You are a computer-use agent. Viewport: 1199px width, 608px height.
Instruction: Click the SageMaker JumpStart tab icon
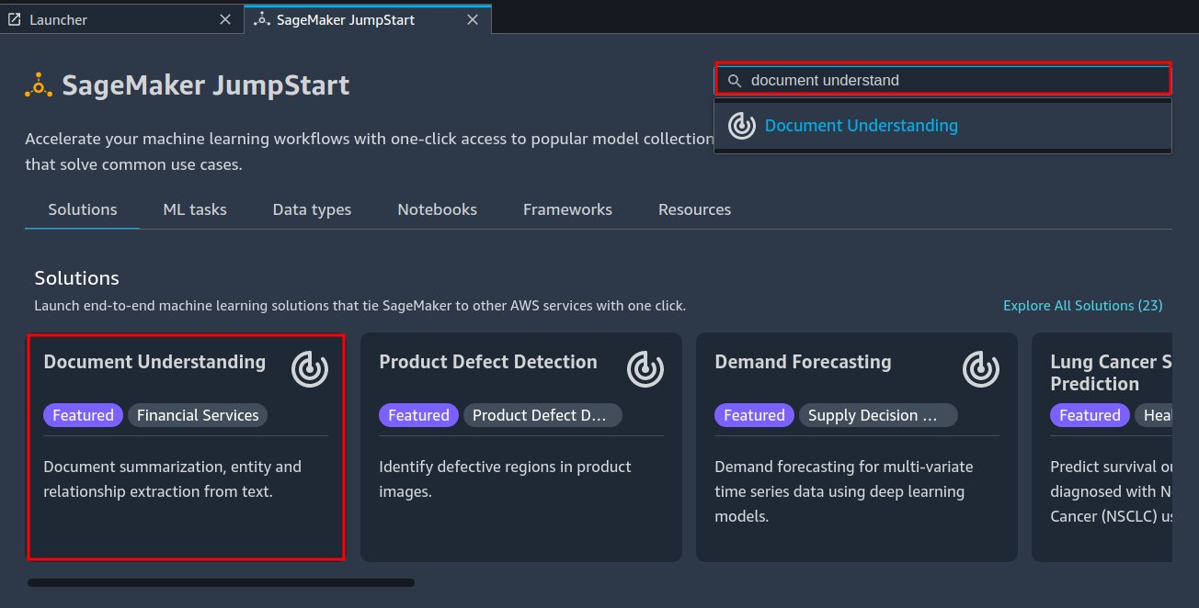coord(261,19)
